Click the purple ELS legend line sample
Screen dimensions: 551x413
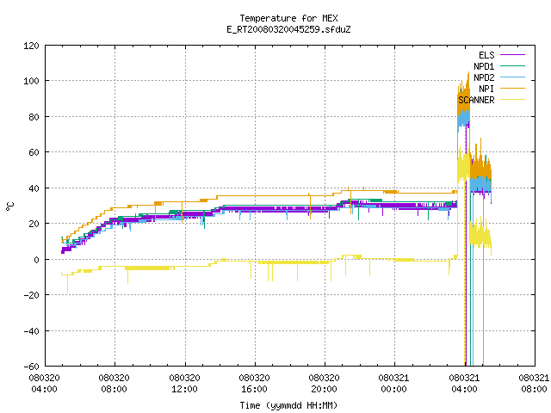point(513,55)
